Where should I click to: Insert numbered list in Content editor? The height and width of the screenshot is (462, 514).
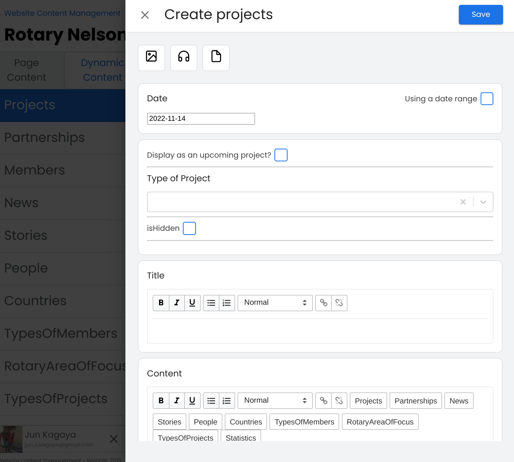tap(227, 400)
